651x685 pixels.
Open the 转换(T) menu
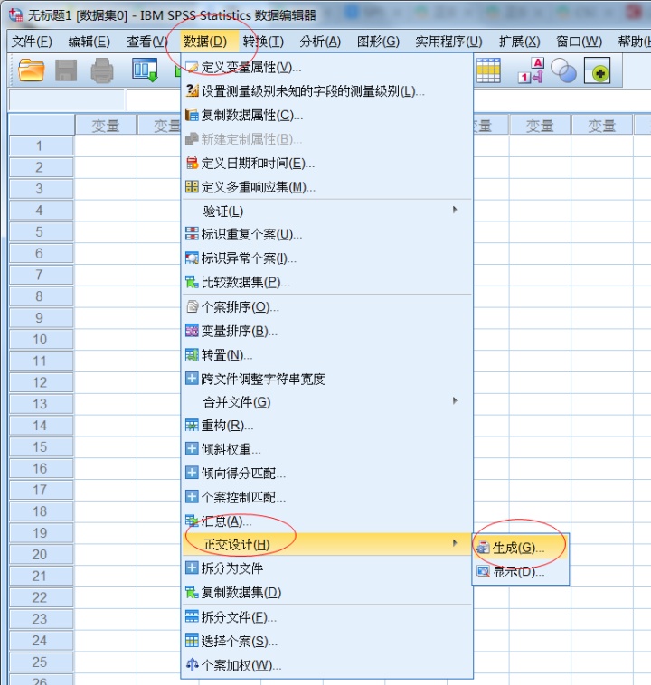click(263, 42)
